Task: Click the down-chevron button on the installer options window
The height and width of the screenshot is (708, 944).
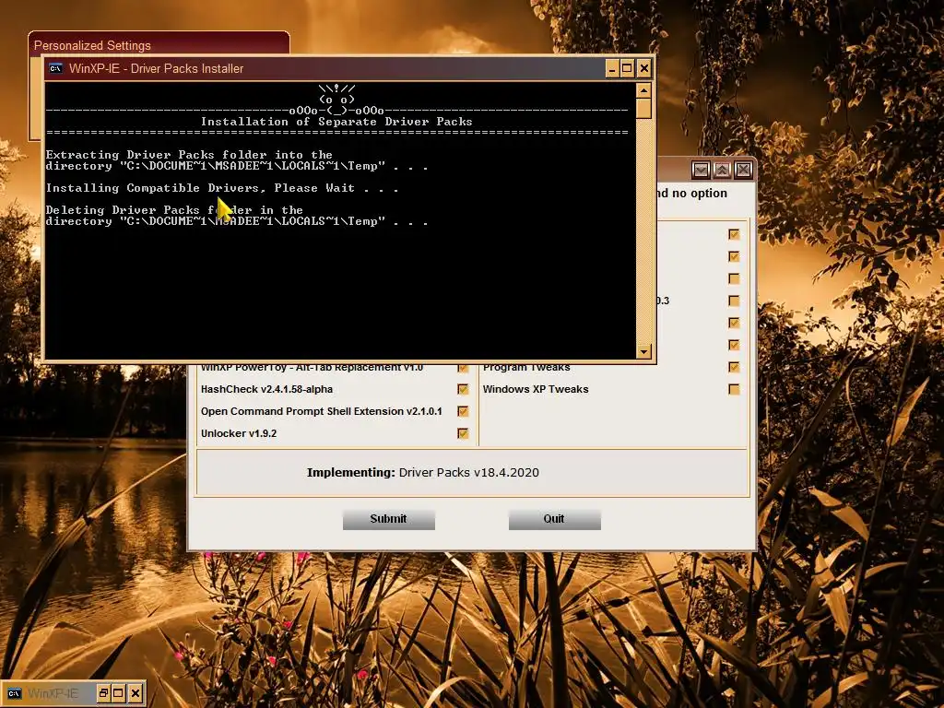Action: point(701,170)
